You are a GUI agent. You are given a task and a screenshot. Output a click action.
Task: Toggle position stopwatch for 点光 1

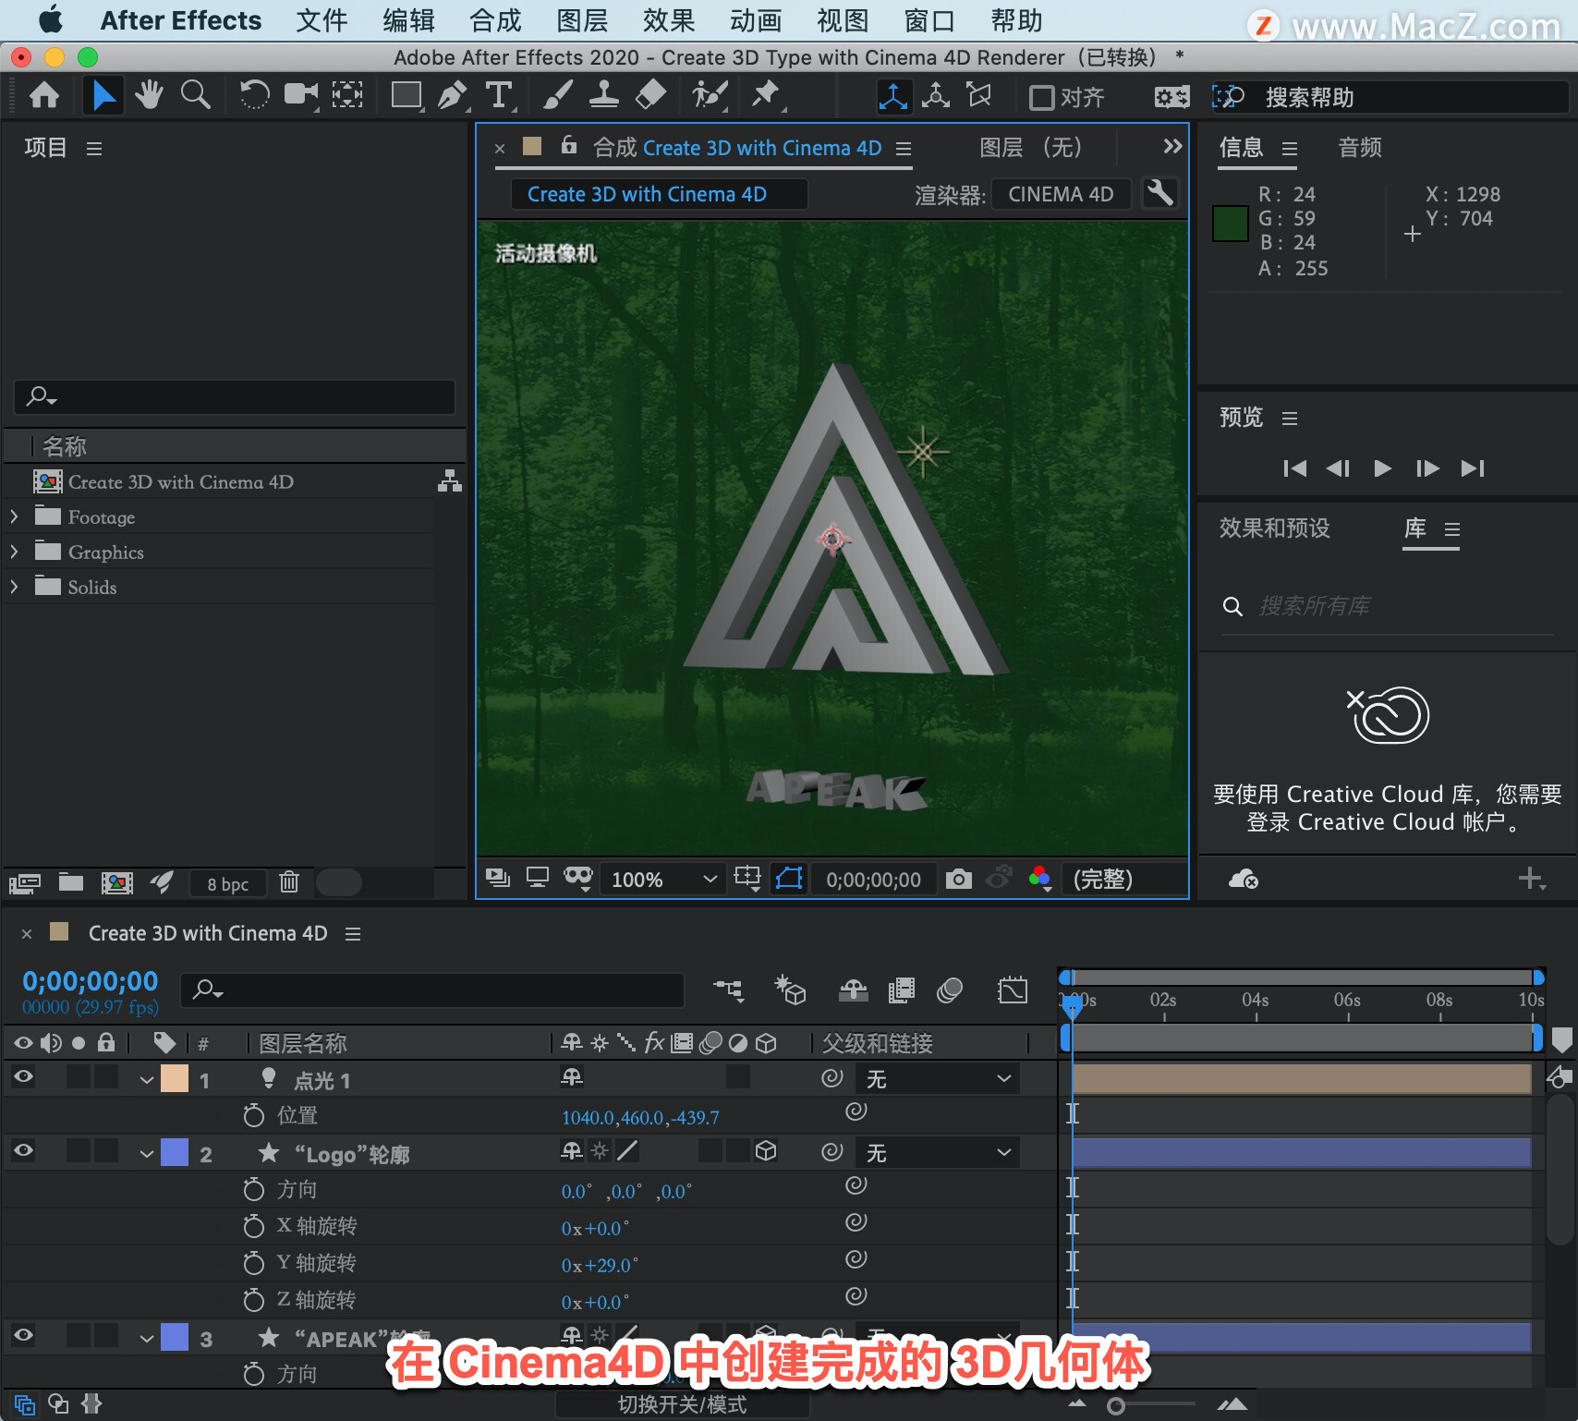[253, 1116]
